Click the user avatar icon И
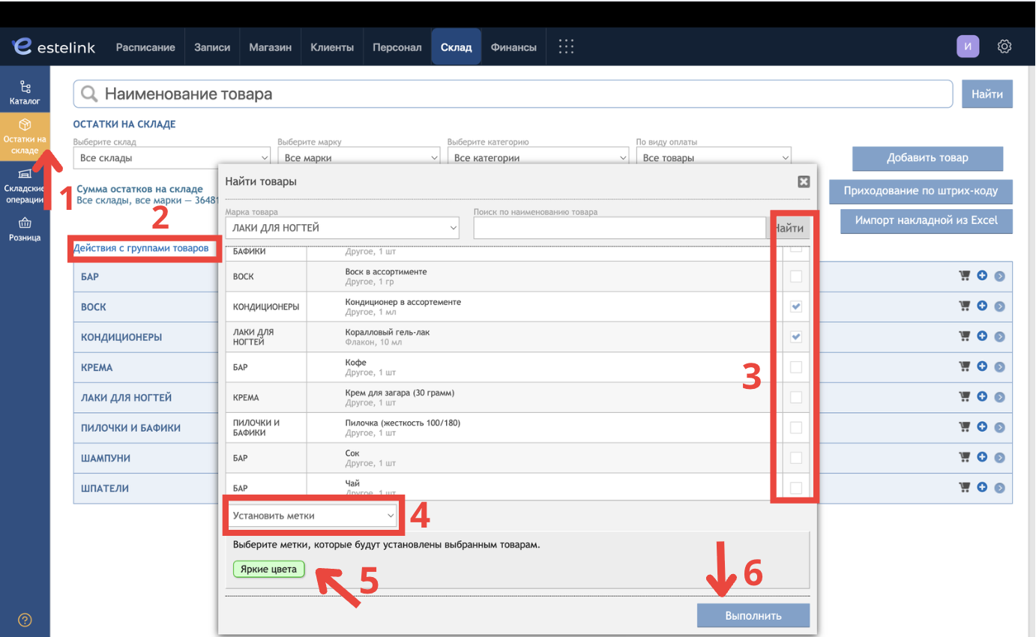This screenshot has width=1036, height=637. point(968,46)
